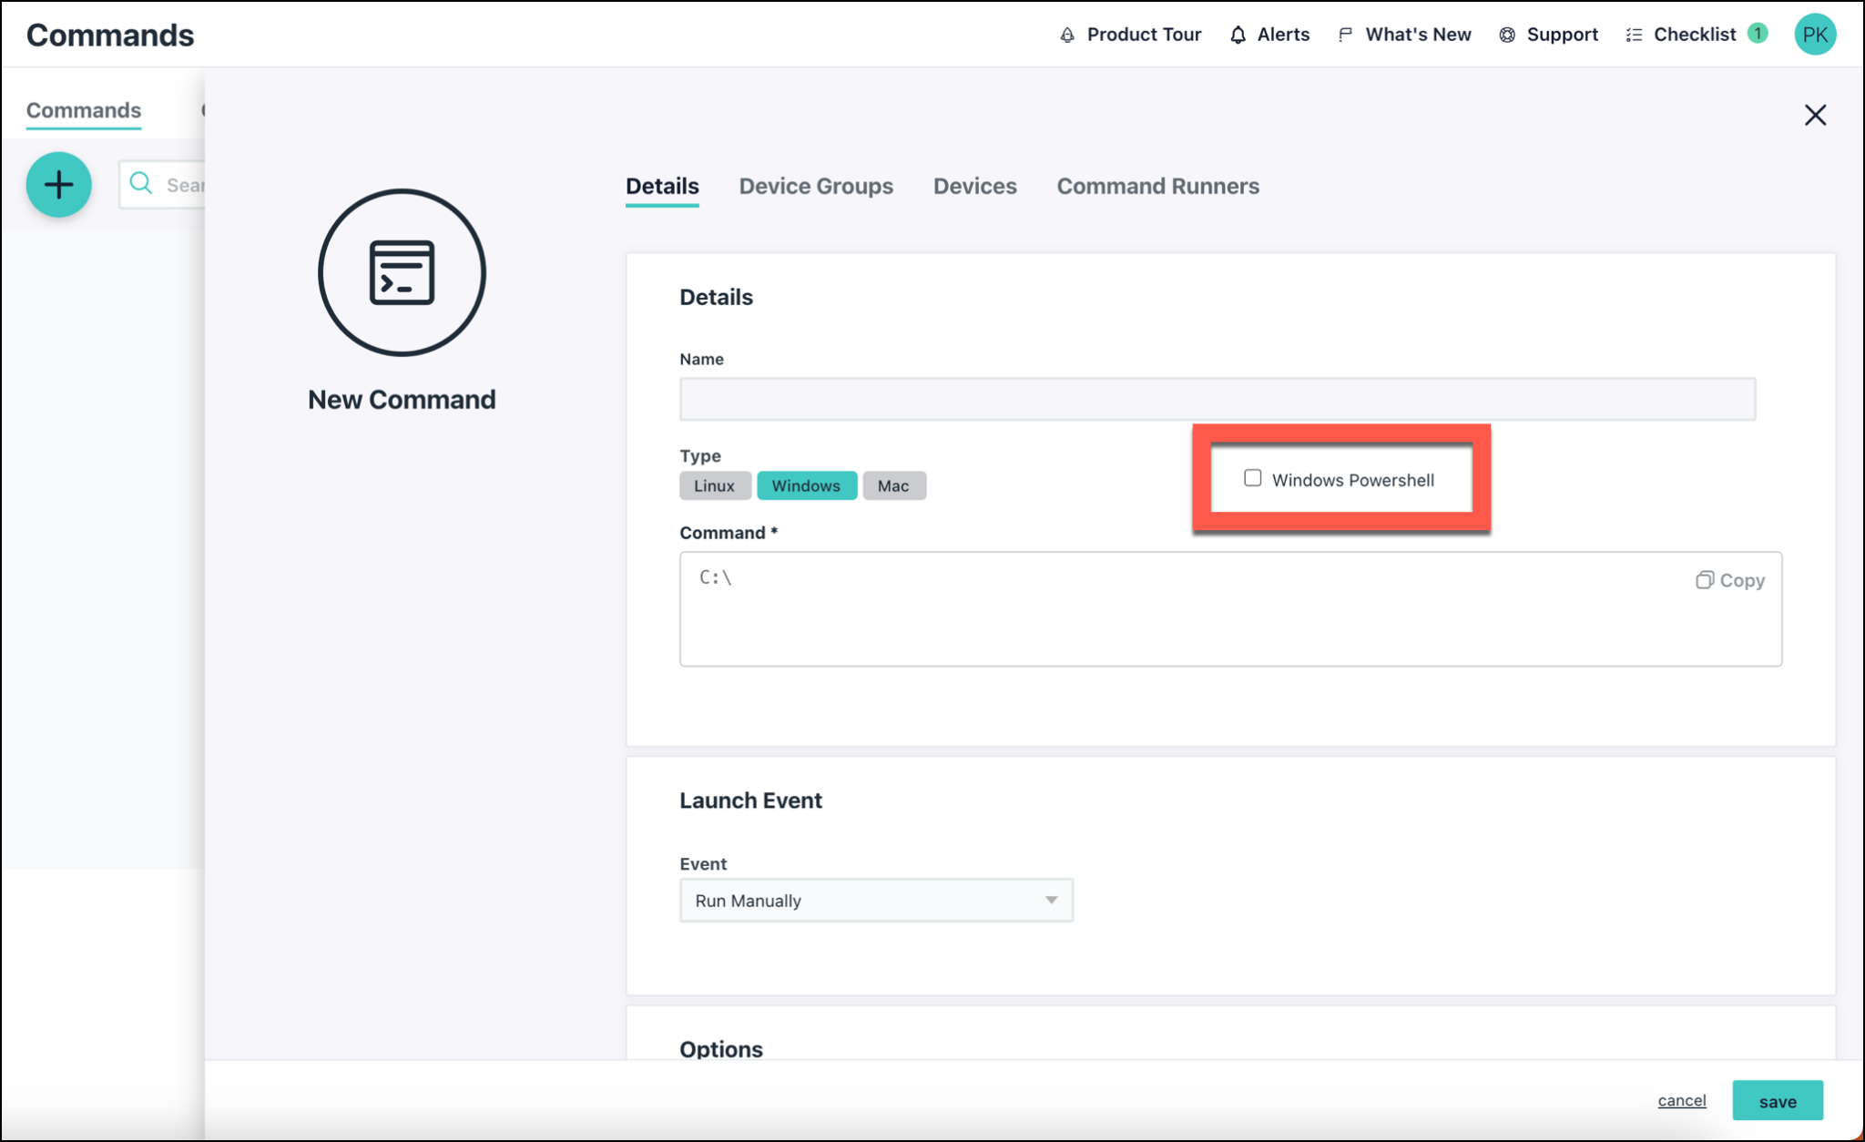This screenshot has width=1865, height=1142.
Task: Cancel creating the command
Action: [1681, 1100]
